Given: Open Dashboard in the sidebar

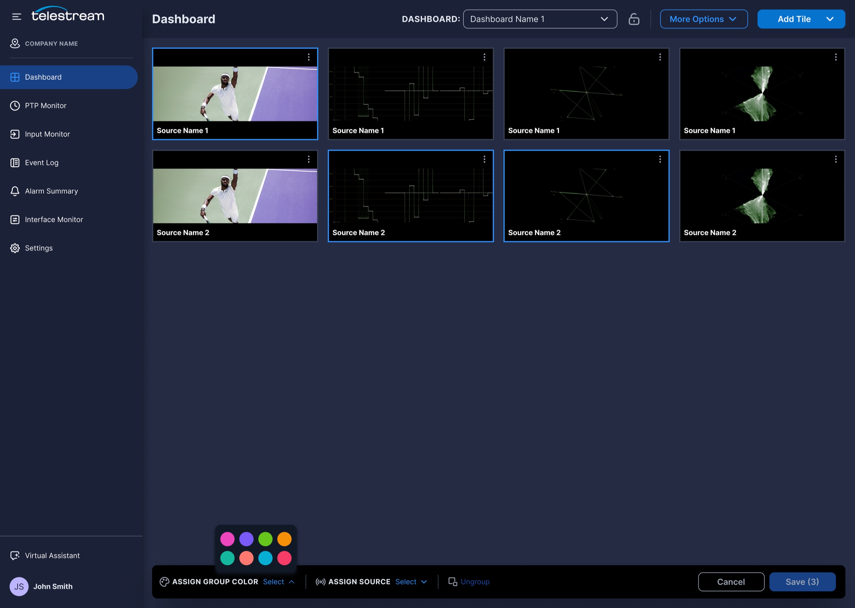Looking at the screenshot, I should (69, 77).
